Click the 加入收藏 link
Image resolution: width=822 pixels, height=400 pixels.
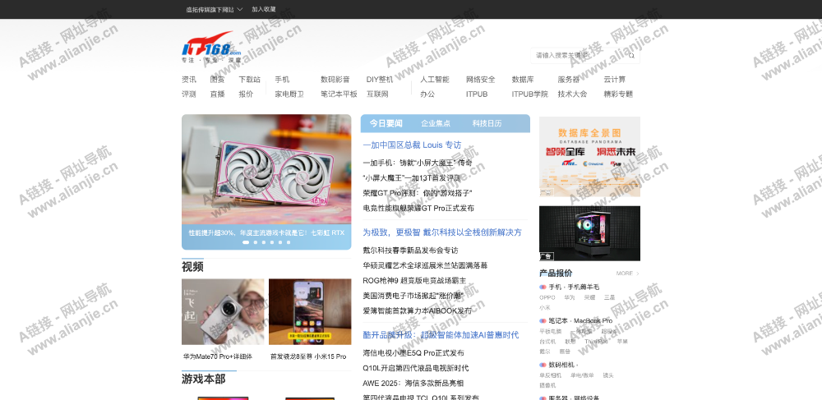(263, 9)
